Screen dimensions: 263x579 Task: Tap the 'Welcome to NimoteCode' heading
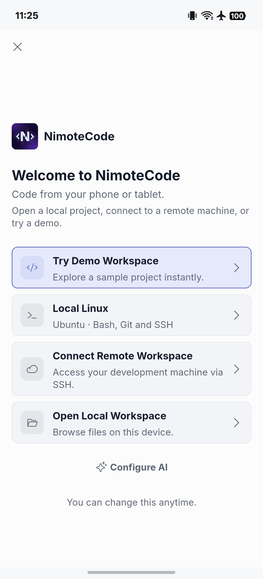(x=96, y=176)
